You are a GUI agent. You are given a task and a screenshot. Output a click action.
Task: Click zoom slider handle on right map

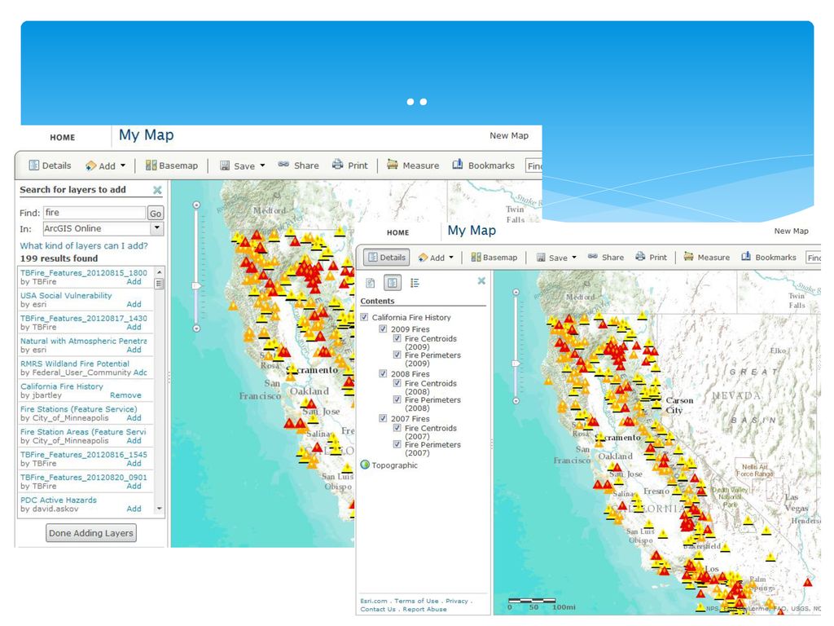pos(516,364)
